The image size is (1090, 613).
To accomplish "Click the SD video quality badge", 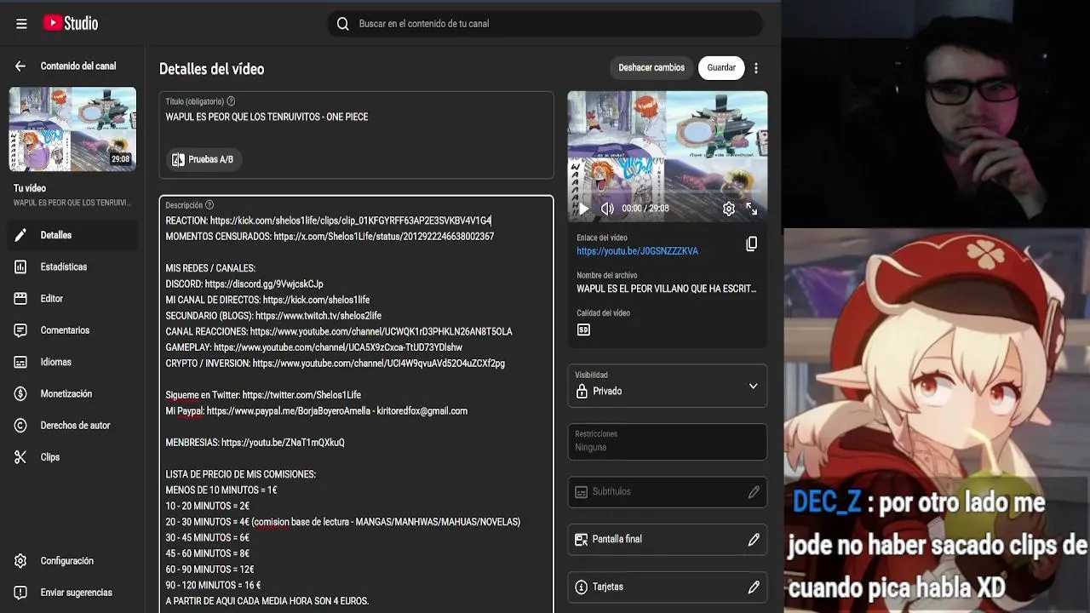I will pyautogui.click(x=583, y=329).
